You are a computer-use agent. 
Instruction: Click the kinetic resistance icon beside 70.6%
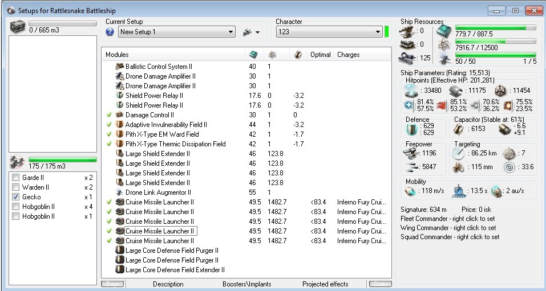pos(475,105)
